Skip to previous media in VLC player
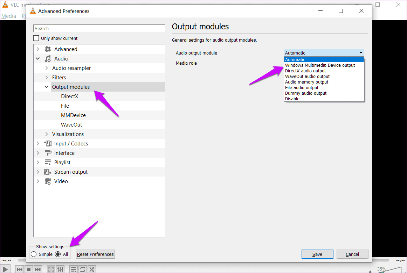 (x=20, y=270)
